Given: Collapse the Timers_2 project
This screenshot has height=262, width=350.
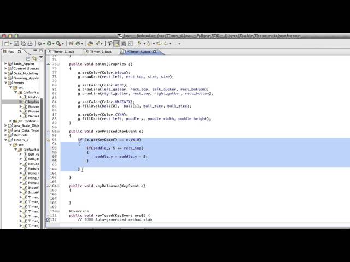Looking at the screenshot, I should tap(5, 140).
